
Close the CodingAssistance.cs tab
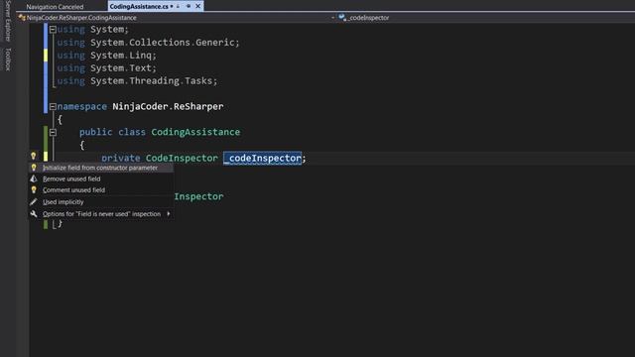pos(198,6)
